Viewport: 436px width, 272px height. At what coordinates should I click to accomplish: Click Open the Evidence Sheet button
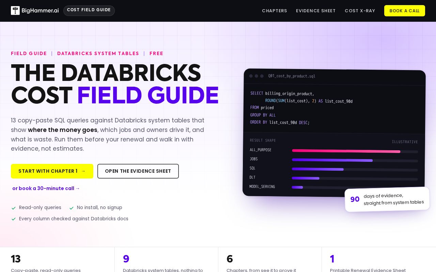138,171
